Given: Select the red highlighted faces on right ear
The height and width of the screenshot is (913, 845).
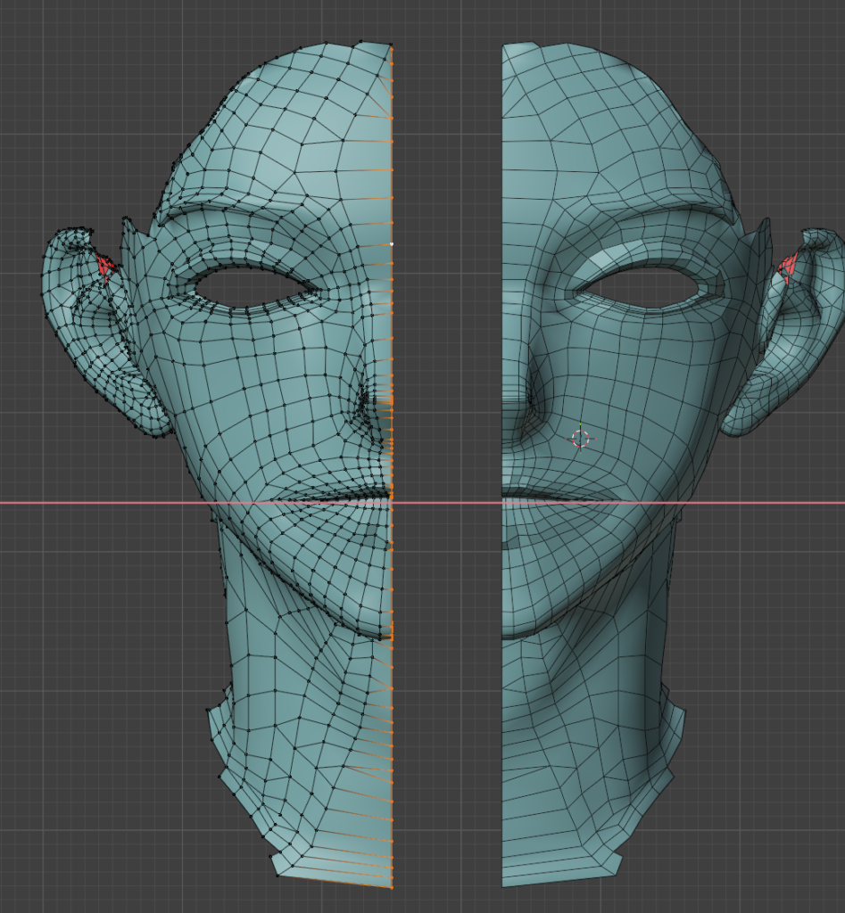Looking at the screenshot, I should 789,265.
